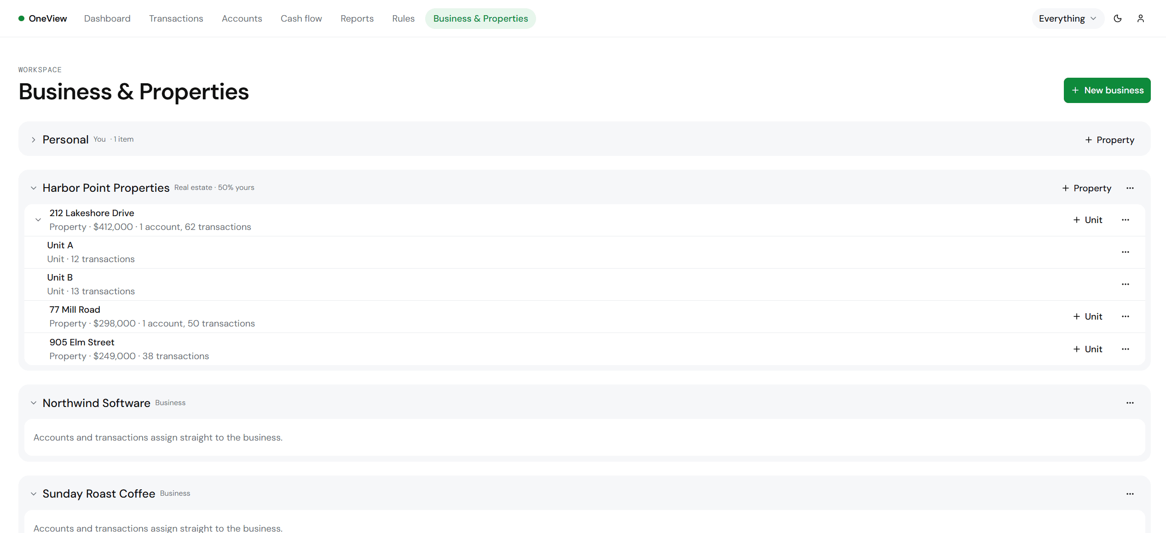Select the Unit A row

click(x=584, y=252)
